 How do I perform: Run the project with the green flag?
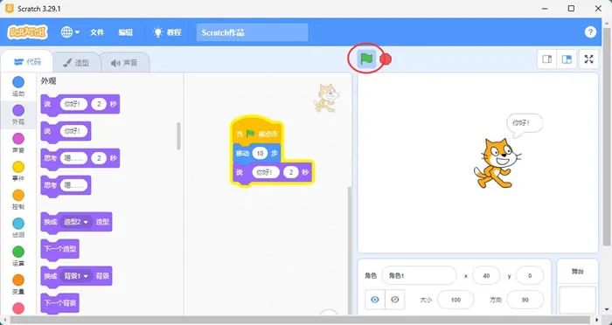click(x=366, y=59)
